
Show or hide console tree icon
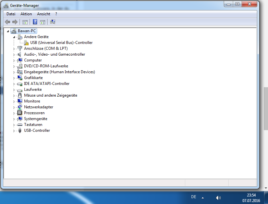[25, 22]
